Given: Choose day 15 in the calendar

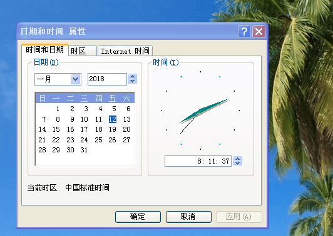Looking at the screenshot, I should (56, 129).
